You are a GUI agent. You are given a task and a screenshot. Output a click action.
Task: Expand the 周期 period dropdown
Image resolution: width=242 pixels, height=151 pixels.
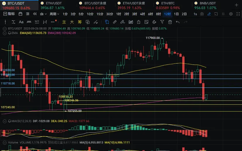[x=54, y=14]
